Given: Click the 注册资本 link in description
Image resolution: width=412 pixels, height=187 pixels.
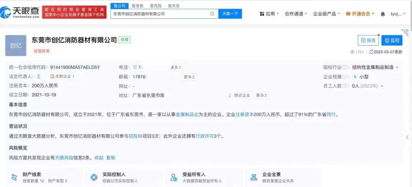Looking at the screenshot, I should click(245, 114).
